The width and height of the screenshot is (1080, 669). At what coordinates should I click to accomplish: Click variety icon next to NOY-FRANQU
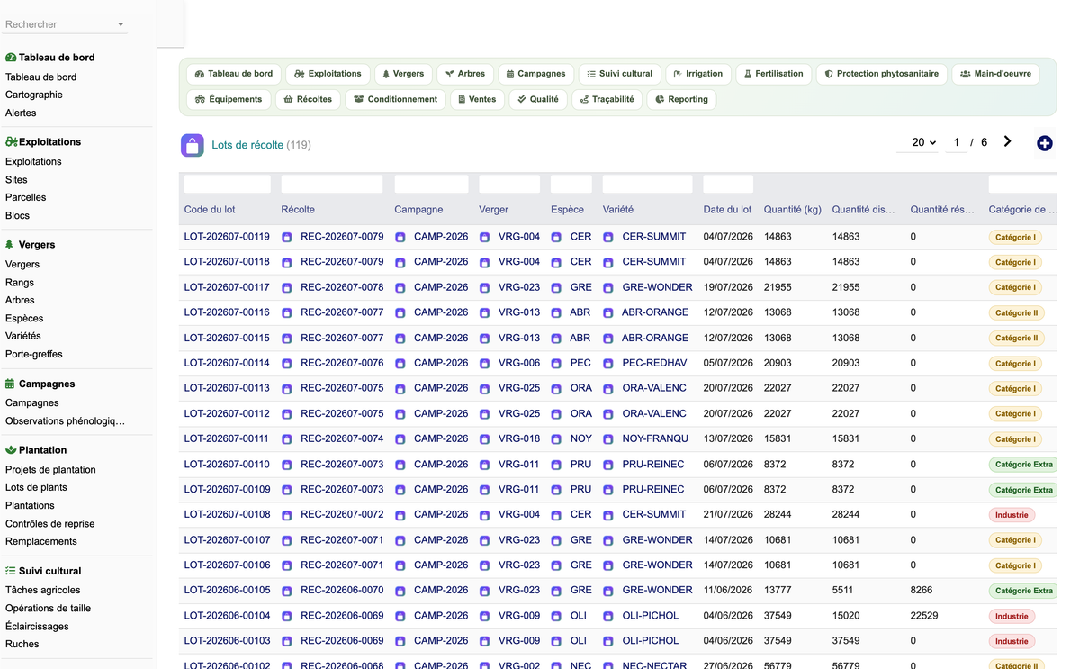[608, 439]
